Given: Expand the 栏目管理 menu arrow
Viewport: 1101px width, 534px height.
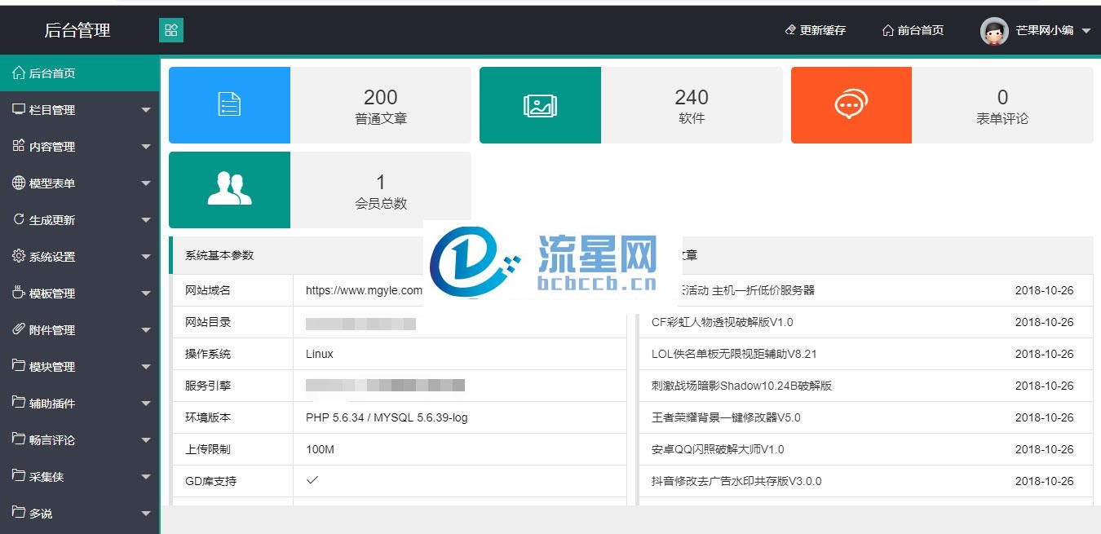Looking at the screenshot, I should point(146,110).
